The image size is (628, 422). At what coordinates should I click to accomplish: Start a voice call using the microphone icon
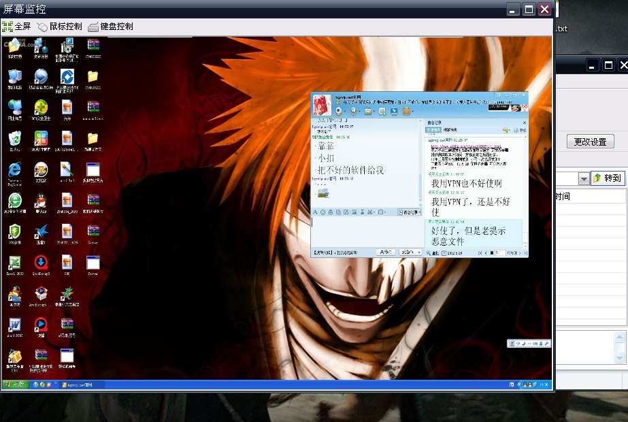pyautogui.click(x=353, y=111)
